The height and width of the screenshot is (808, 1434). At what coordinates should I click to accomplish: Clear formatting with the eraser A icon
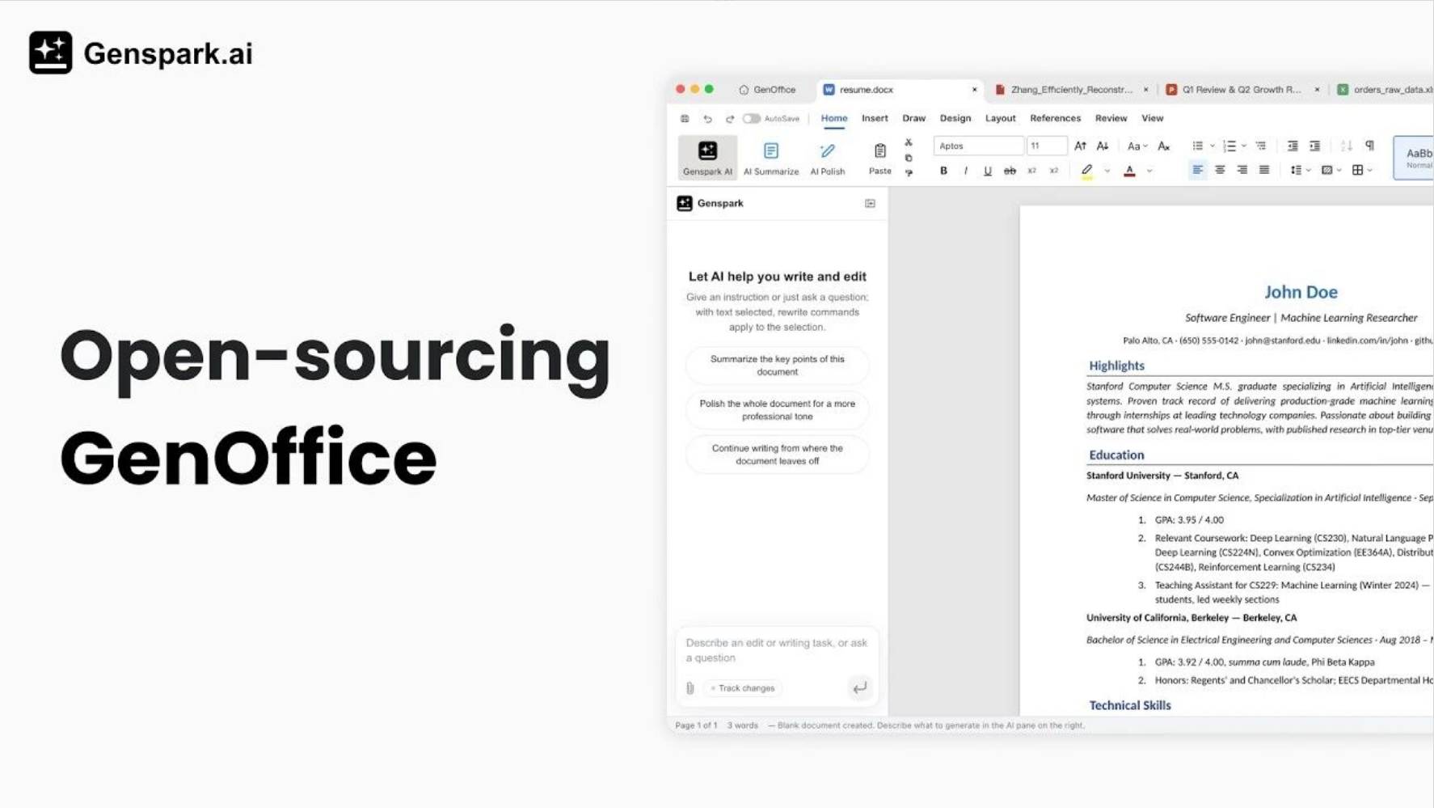(1163, 146)
